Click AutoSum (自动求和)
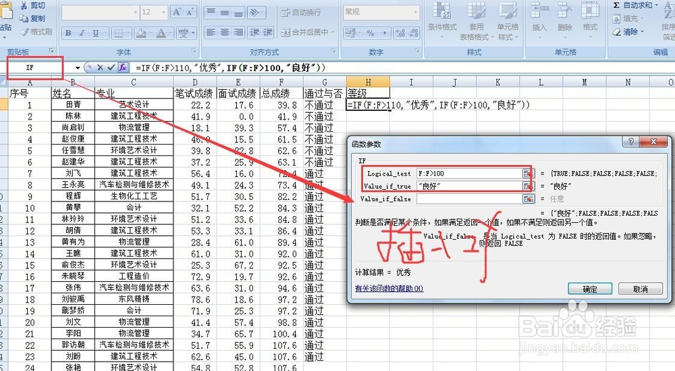Viewport: 675px width, 371px height. coord(635,5)
